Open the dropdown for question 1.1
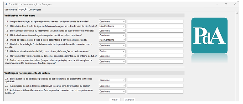 112,22
